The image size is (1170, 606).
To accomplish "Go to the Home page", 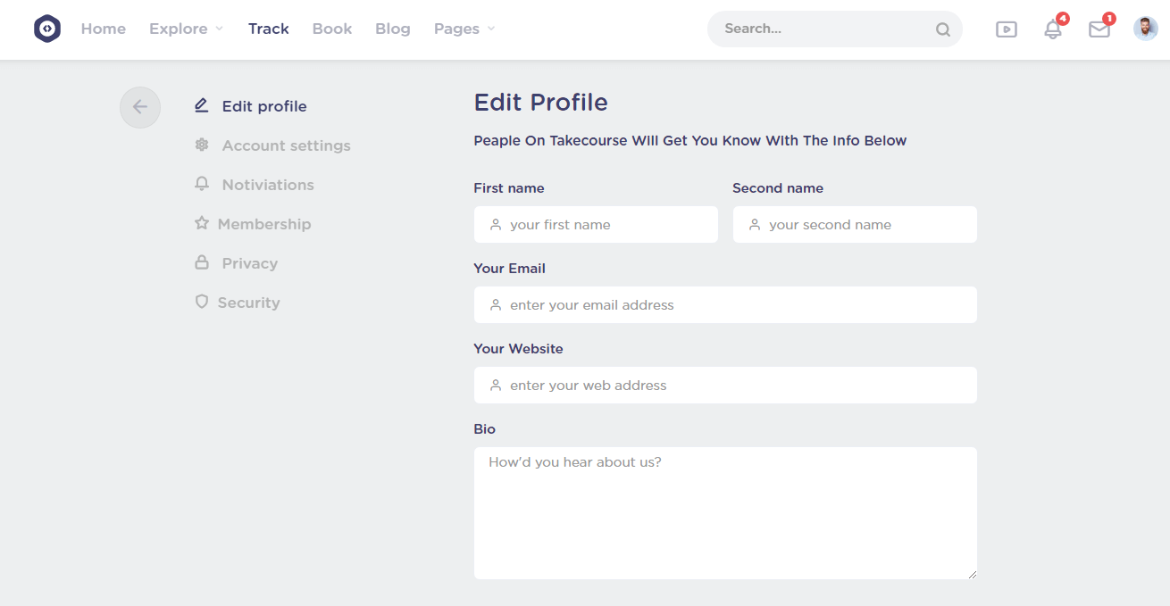I will tap(104, 29).
